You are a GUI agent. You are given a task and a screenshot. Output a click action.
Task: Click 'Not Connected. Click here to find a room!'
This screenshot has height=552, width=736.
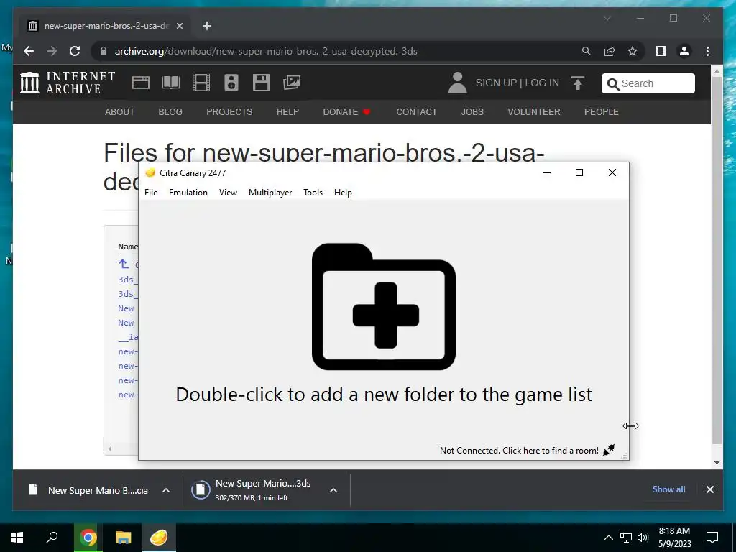519,451
